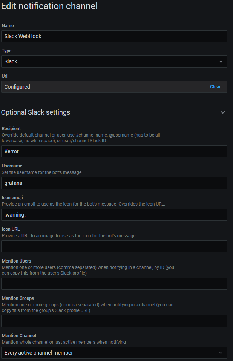The image size is (233, 361).
Task: Click the Icon emoji label
Action: point(12,198)
